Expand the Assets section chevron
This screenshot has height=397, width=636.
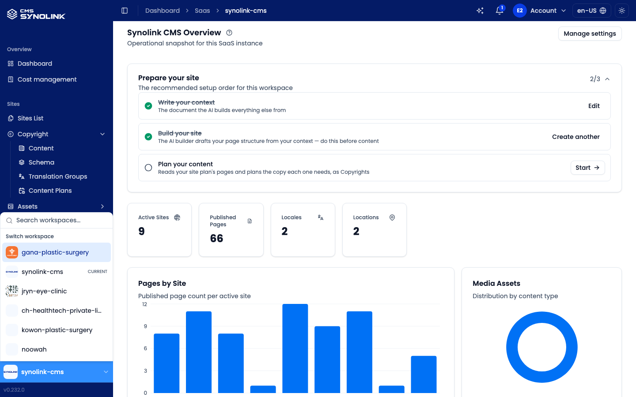102,206
